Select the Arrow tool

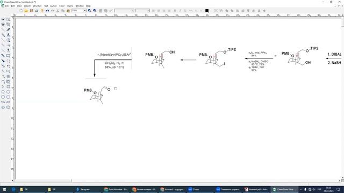coord(8,45)
